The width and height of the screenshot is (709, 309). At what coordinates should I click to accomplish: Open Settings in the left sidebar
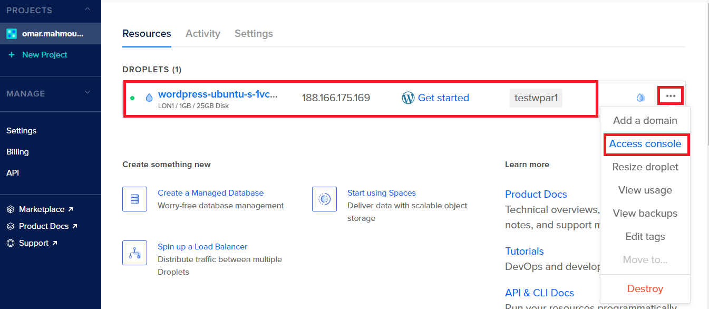tap(21, 131)
